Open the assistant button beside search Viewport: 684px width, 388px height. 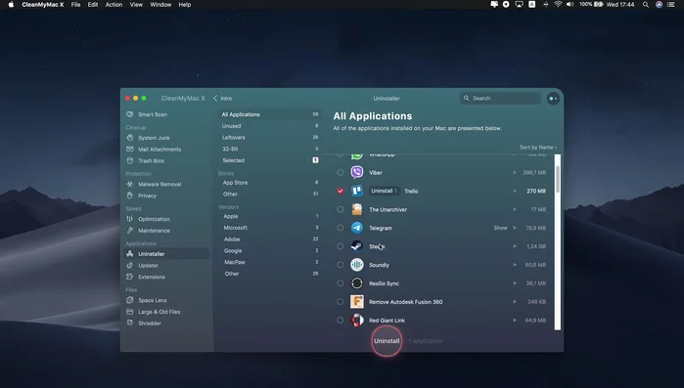click(x=553, y=99)
